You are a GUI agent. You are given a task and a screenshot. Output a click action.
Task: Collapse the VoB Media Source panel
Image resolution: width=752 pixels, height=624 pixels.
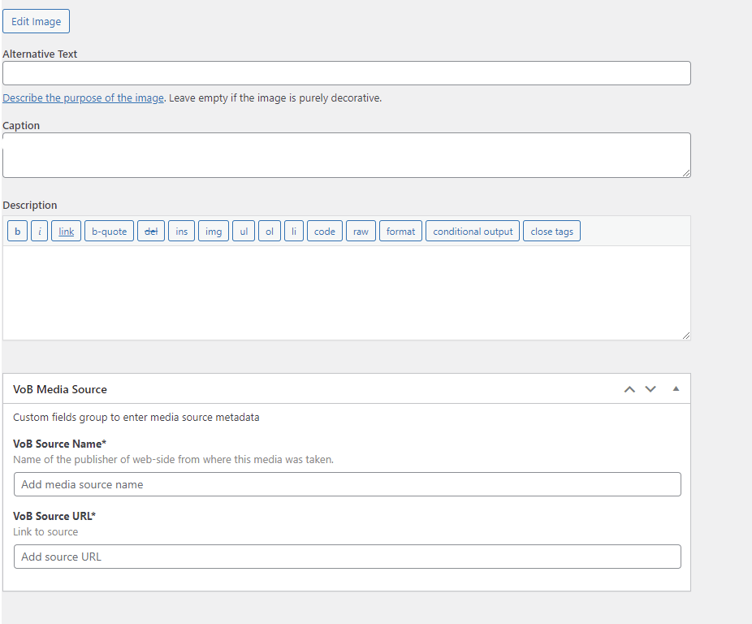(x=676, y=389)
